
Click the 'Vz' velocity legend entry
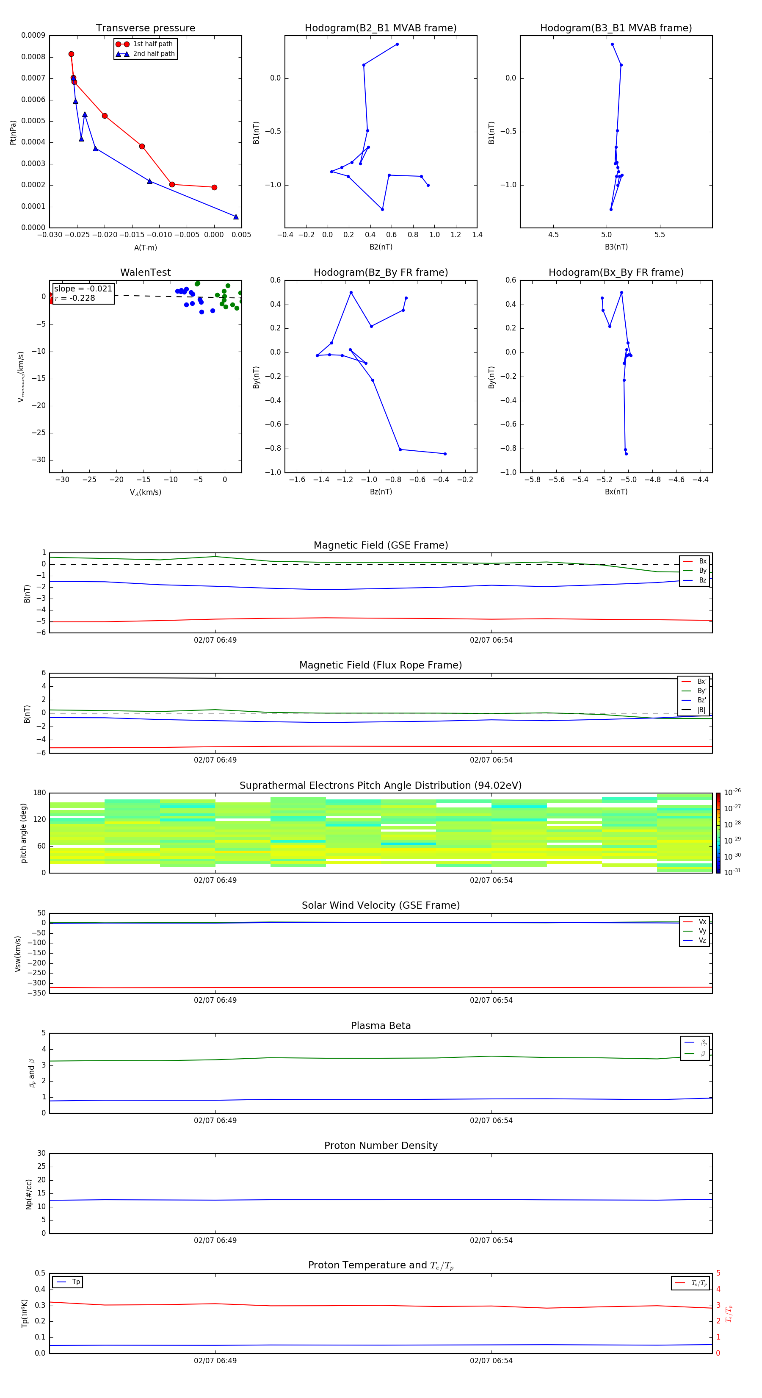695,940
